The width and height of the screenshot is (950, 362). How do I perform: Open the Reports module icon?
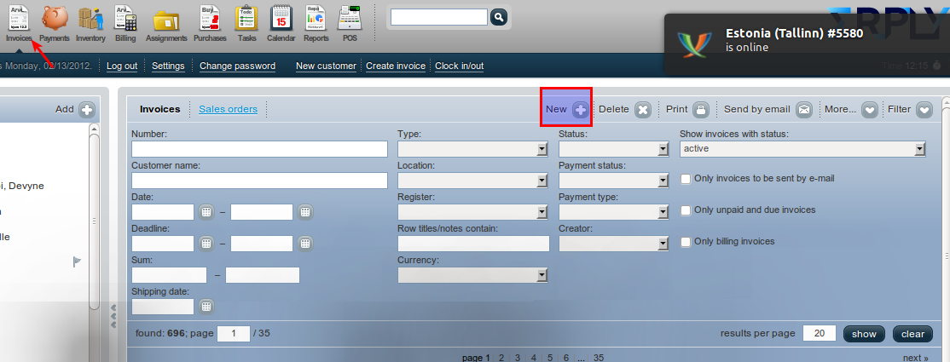pos(316,23)
